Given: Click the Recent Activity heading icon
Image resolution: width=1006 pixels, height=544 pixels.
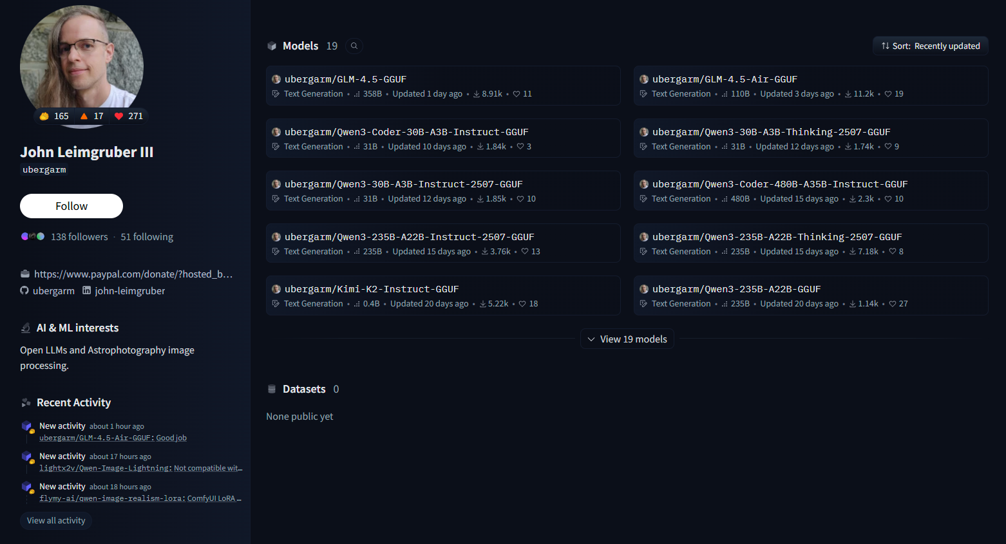Looking at the screenshot, I should click(26, 402).
